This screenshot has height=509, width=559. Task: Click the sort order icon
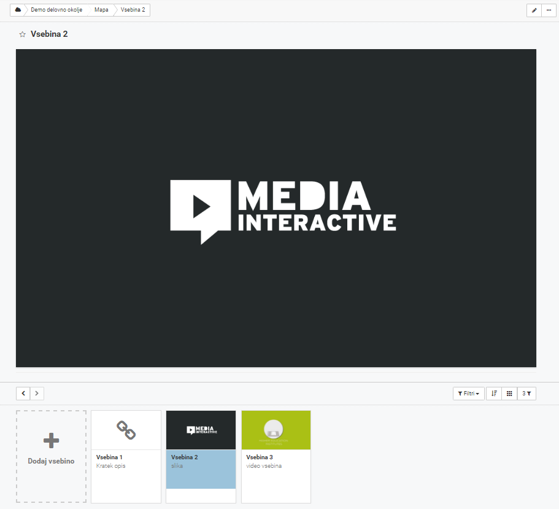tap(494, 394)
